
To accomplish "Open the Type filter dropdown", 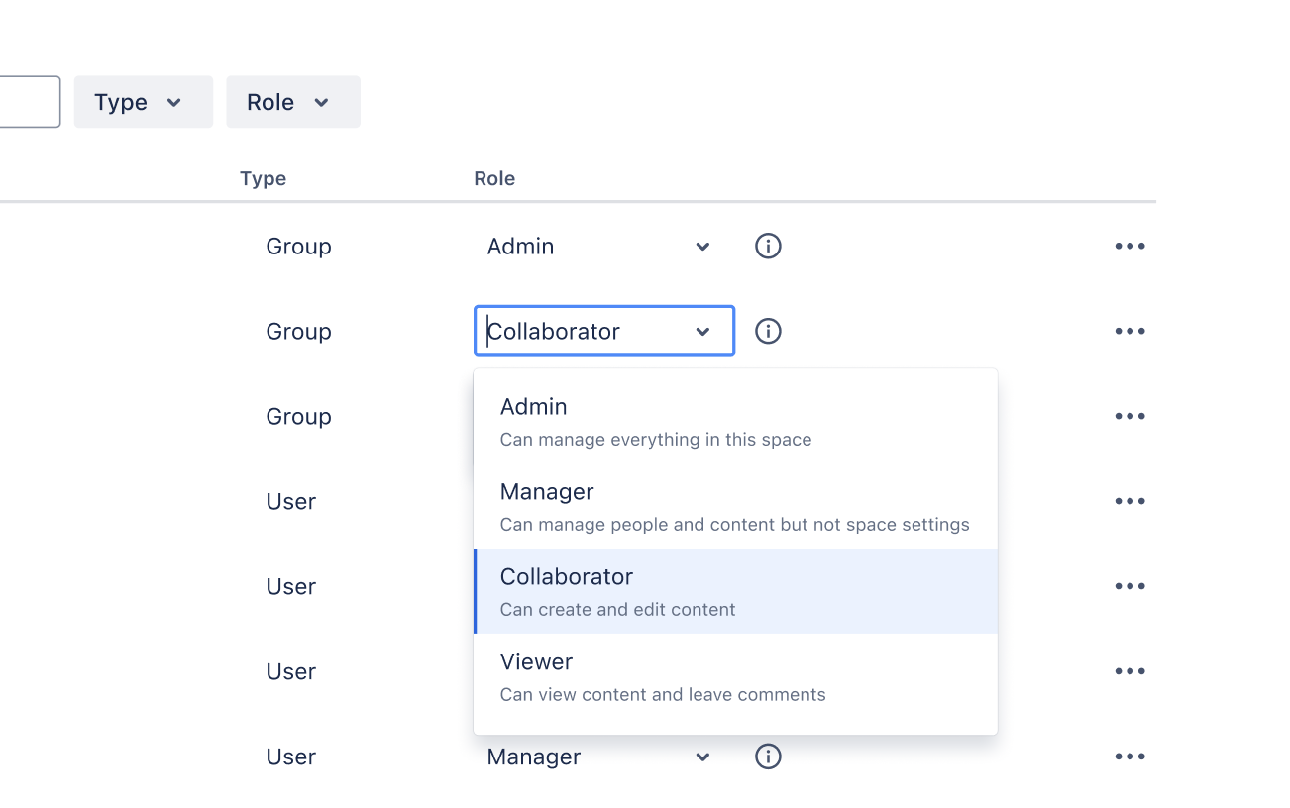I will [x=143, y=101].
